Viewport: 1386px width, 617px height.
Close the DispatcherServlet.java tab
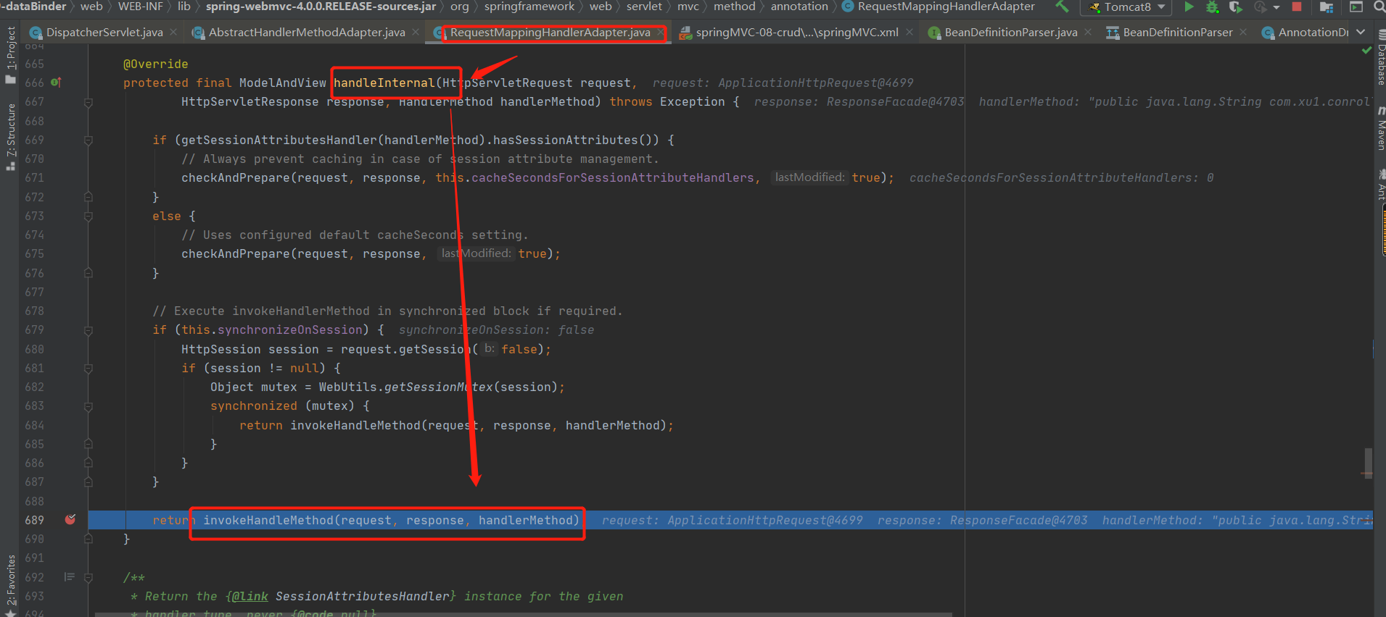click(x=173, y=33)
